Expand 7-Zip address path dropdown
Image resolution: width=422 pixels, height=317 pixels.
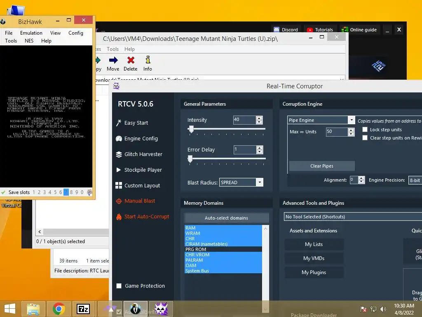342,79
